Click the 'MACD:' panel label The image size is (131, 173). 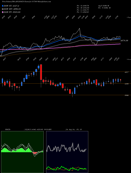(x=8, y=129)
